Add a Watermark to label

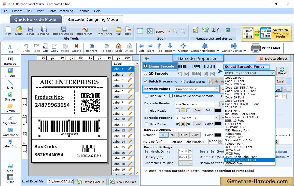[x=10, y=132]
